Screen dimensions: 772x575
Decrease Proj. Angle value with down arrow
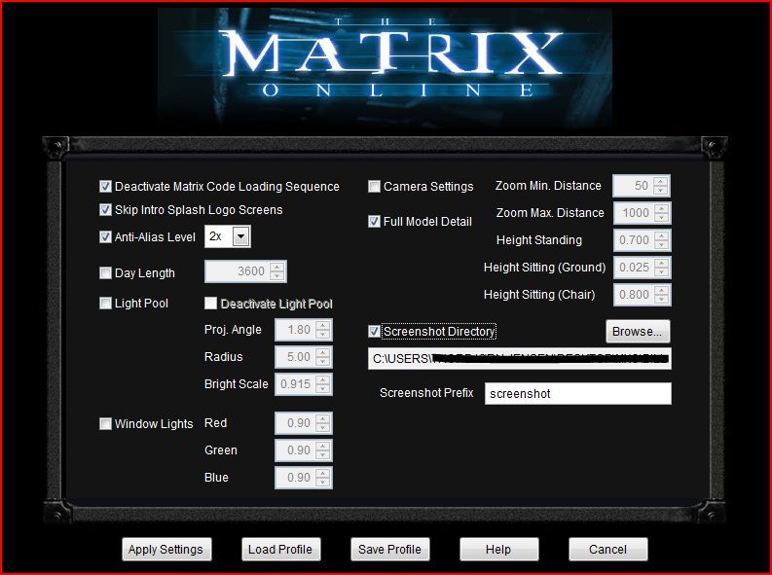[323, 335]
